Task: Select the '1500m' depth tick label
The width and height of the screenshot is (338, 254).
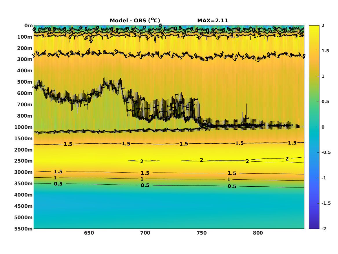Action: click(23, 138)
